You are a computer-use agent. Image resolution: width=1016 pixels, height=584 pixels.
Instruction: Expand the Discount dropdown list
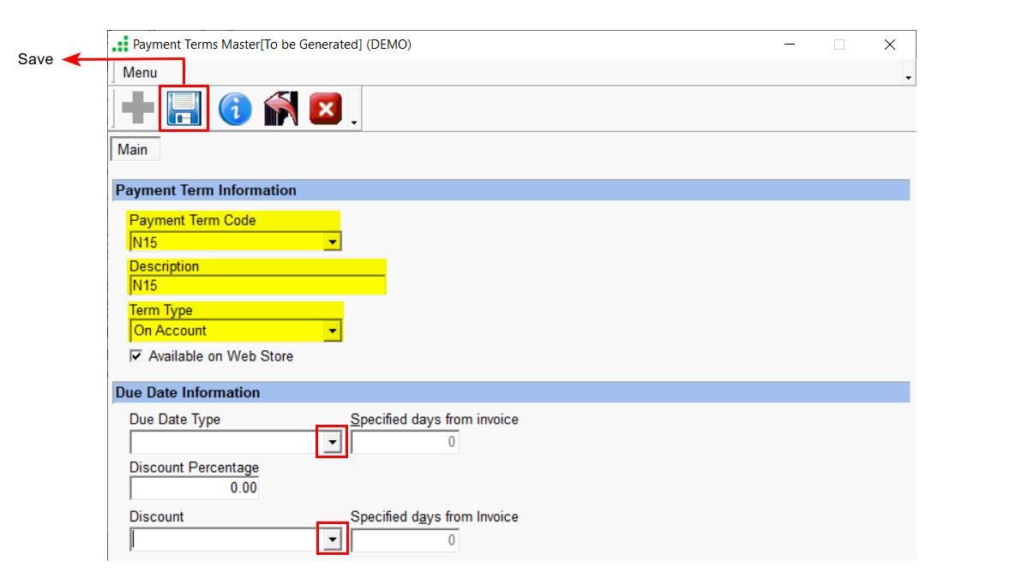pyautogui.click(x=332, y=539)
